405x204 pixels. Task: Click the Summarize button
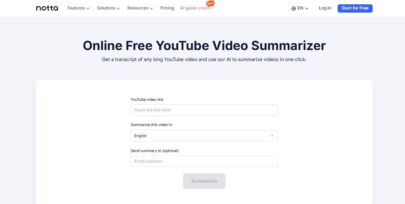(204, 181)
